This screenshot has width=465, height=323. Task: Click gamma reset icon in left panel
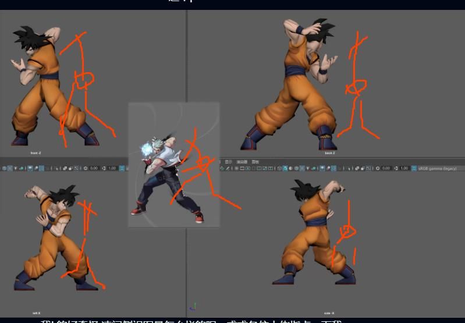tap(104, 168)
